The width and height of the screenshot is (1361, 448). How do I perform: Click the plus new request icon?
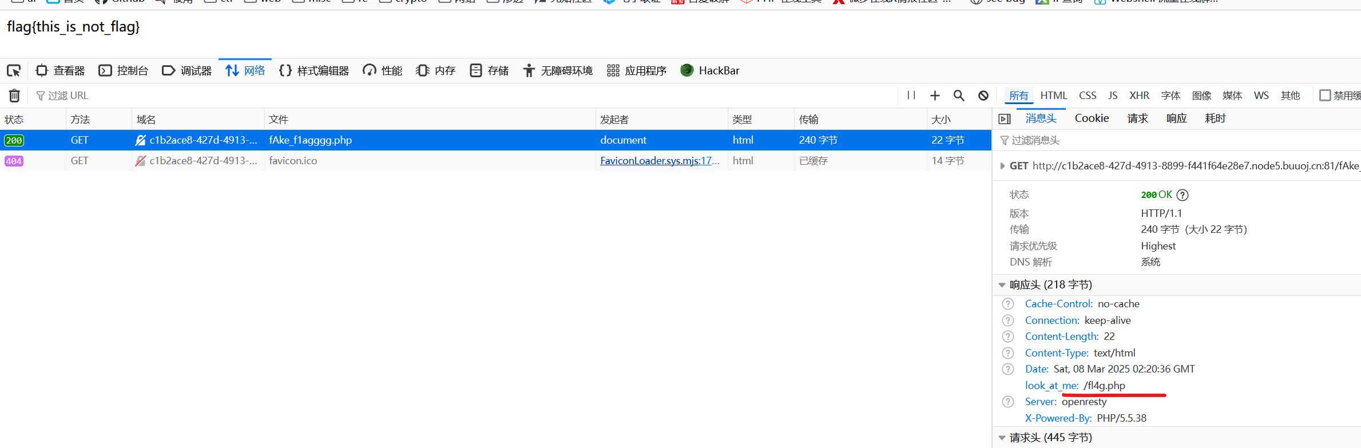935,96
